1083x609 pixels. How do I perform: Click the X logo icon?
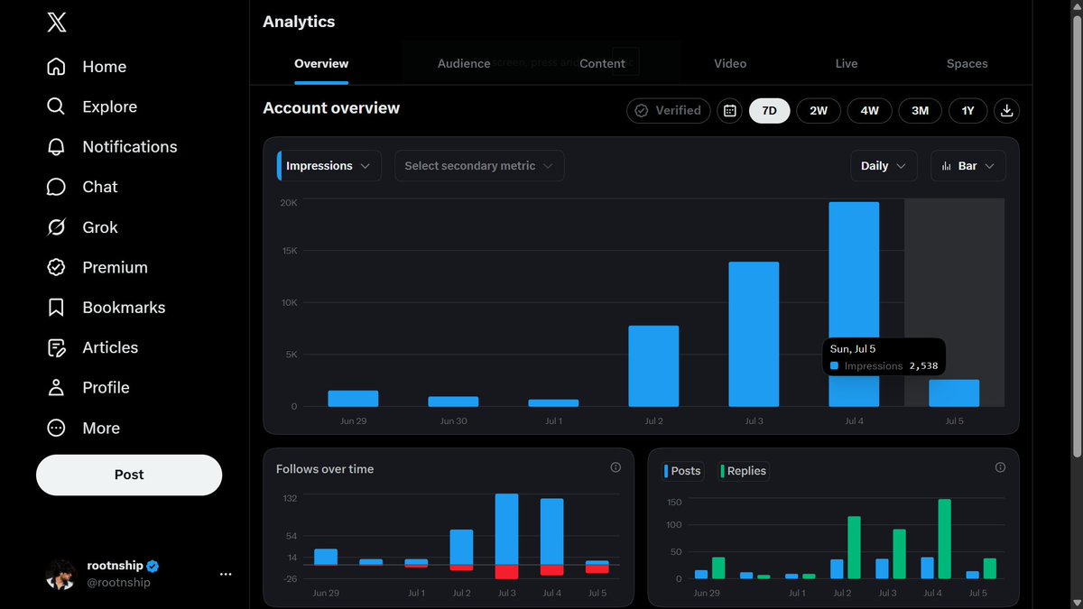[56, 23]
